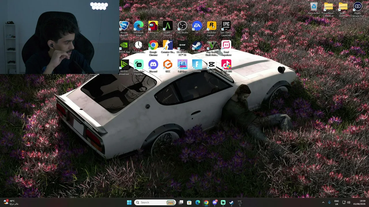Viewport: 369px width, 207px height.
Task: Click the TimerResolution clock icon on the desktop
Action: coord(138,47)
